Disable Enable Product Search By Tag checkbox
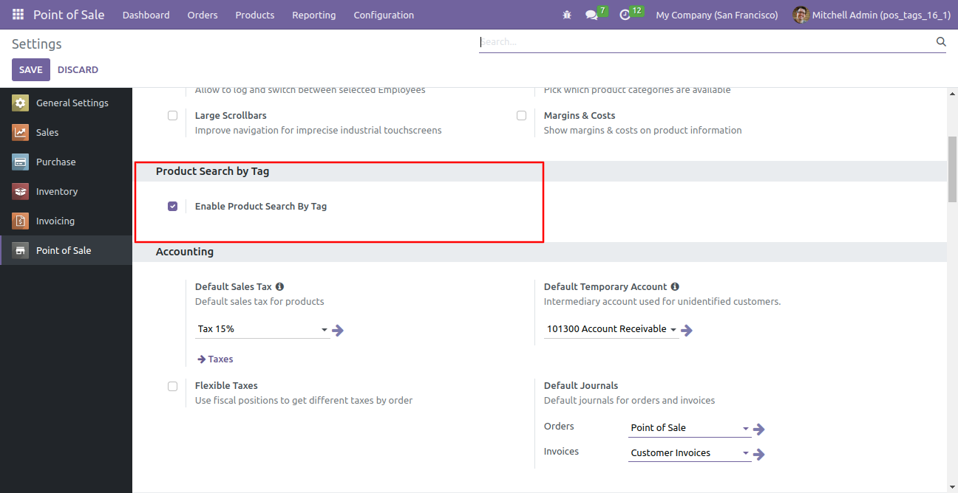Screen dimensions: 958x493 [172, 207]
